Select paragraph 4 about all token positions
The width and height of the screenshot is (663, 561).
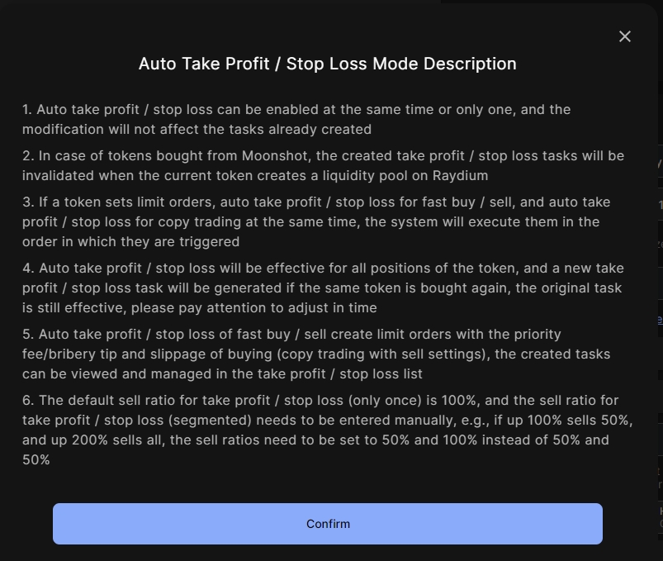click(x=323, y=288)
